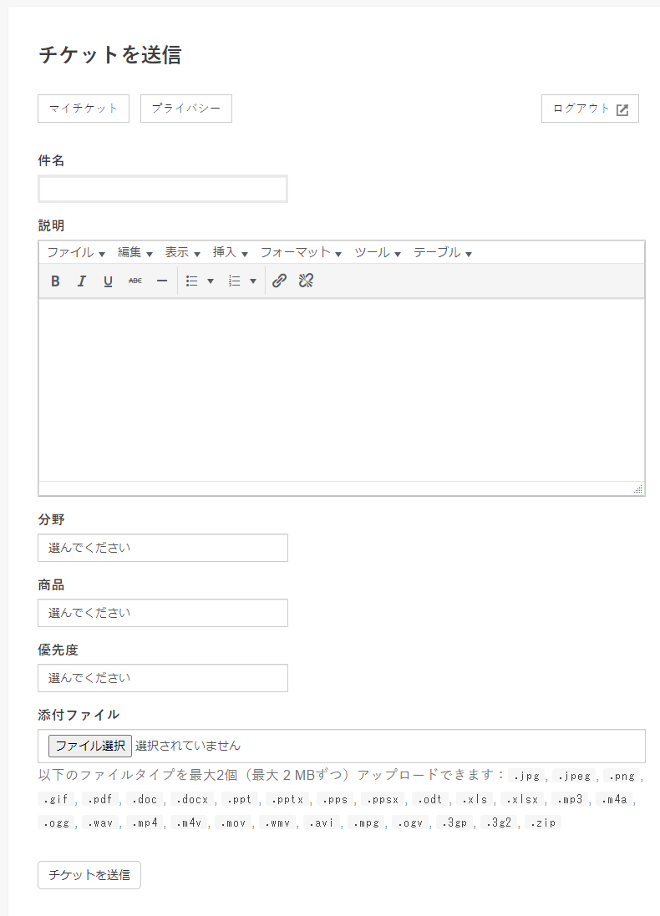Click the .jpg file type tag

tap(526, 776)
